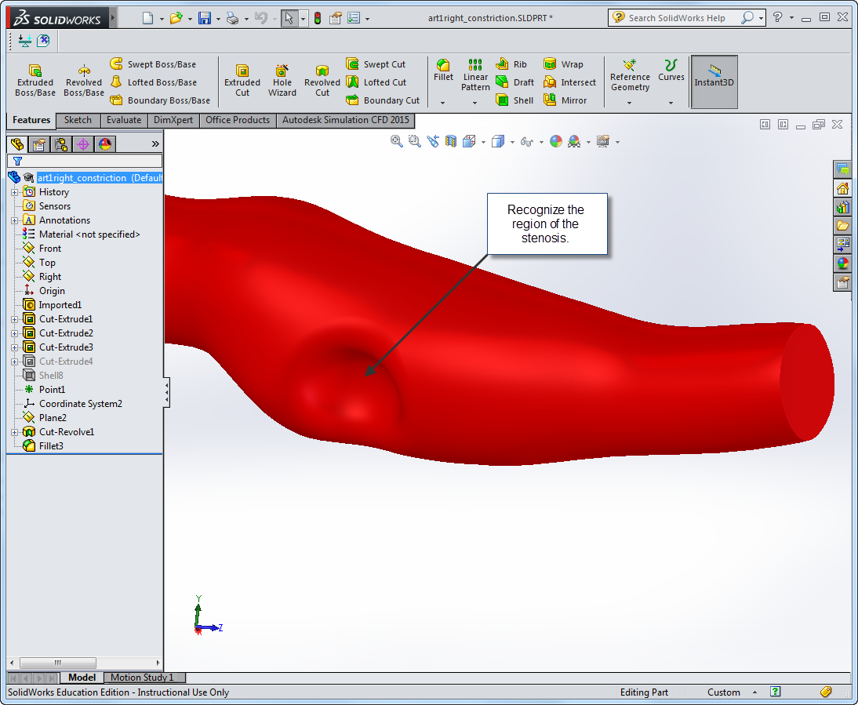Open the DisplayManager tab in the panel
The image size is (858, 705).
point(104,144)
